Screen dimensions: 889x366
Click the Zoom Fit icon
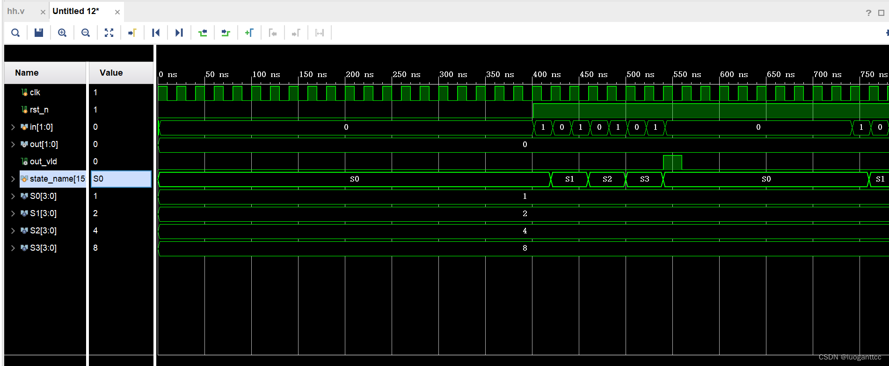coord(109,33)
